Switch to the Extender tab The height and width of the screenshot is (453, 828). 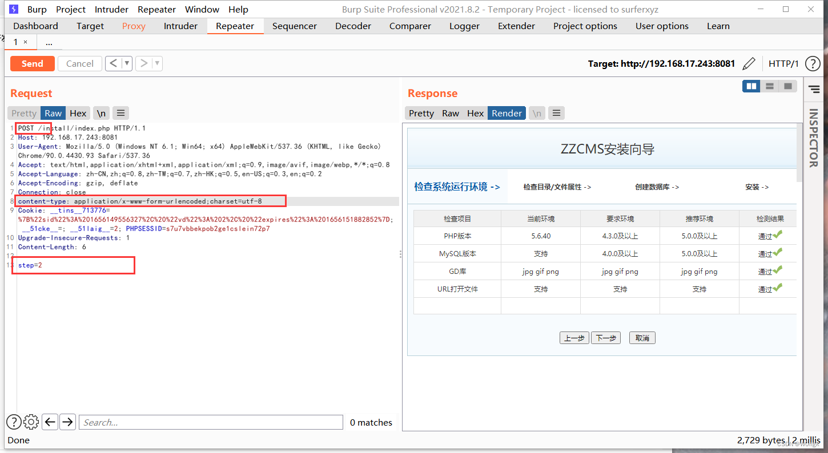[516, 26]
